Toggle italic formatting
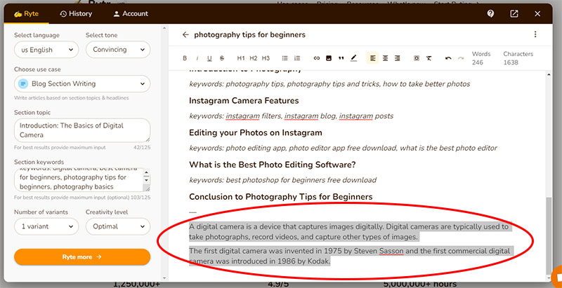 point(197,58)
